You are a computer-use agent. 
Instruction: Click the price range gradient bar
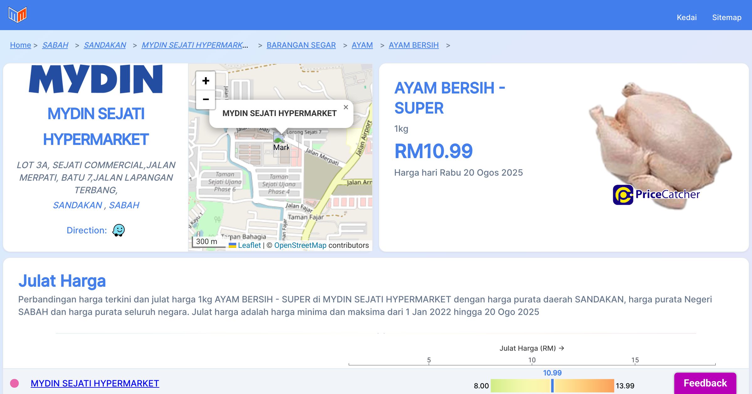tap(552, 386)
